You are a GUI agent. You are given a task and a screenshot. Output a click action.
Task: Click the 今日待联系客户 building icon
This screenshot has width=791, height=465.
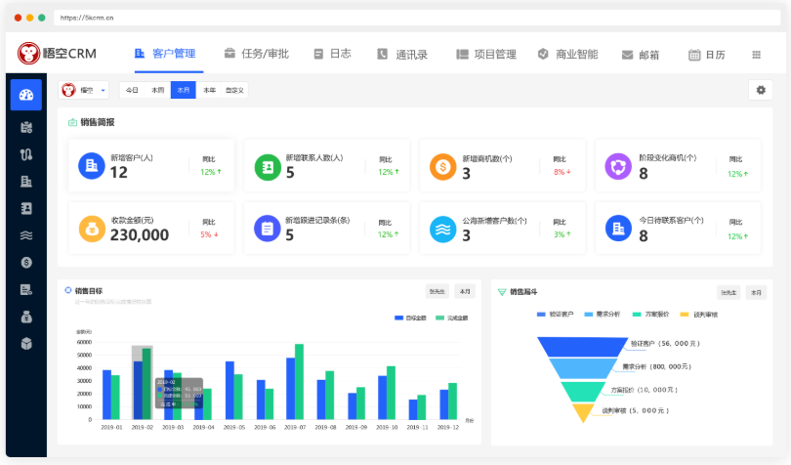click(x=618, y=229)
